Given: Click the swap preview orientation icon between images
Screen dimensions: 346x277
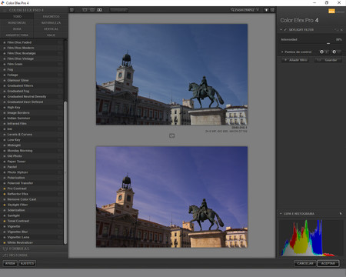Looking at the screenshot, I should [x=172, y=135].
